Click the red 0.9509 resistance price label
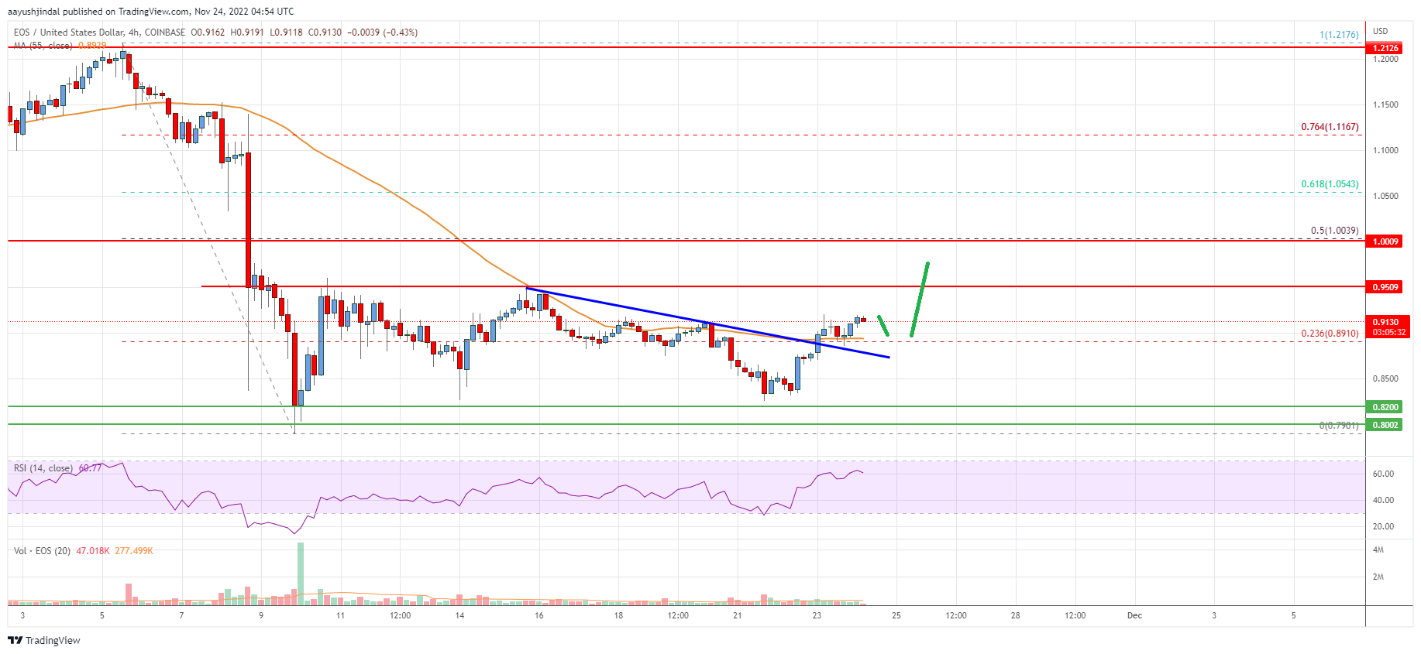Image resolution: width=1421 pixels, height=654 pixels. point(1385,287)
